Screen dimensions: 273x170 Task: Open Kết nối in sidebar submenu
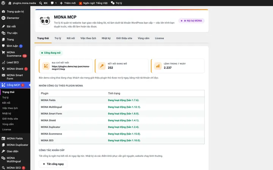click(x=6, y=103)
